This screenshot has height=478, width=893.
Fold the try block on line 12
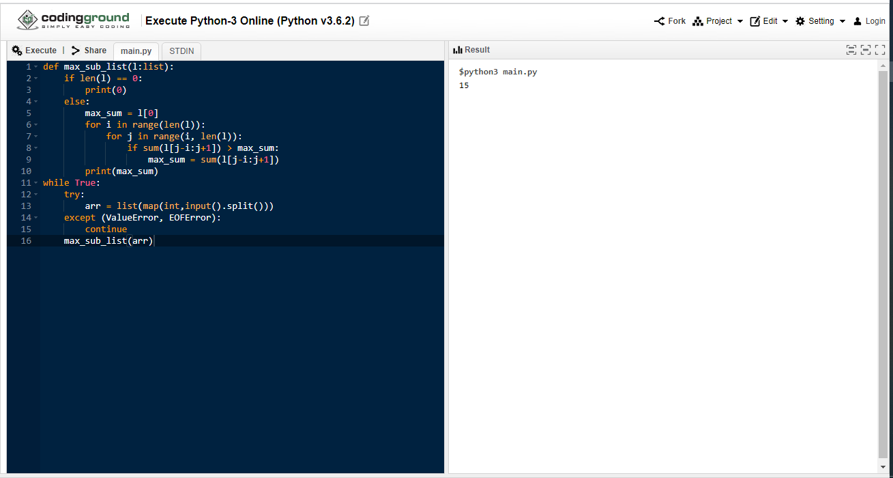pyautogui.click(x=35, y=195)
